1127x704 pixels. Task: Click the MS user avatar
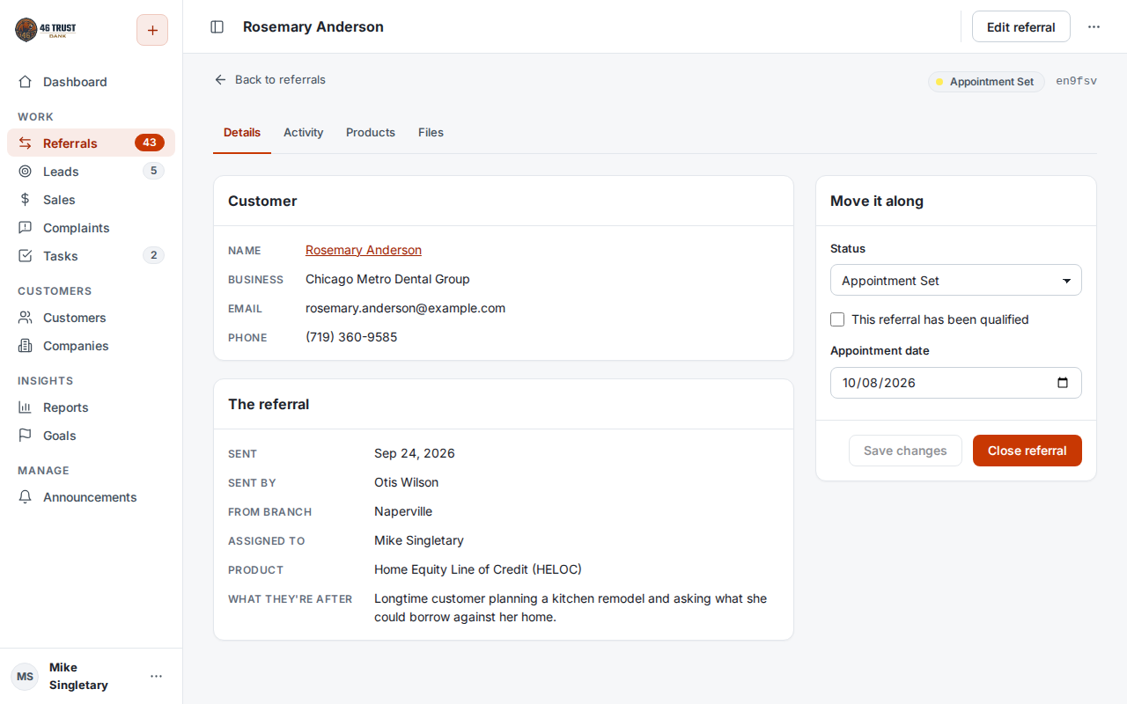pos(25,676)
